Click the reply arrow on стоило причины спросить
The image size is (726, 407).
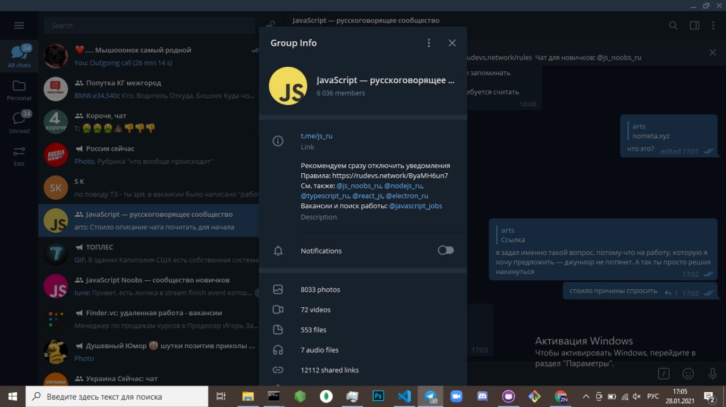(x=668, y=293)
